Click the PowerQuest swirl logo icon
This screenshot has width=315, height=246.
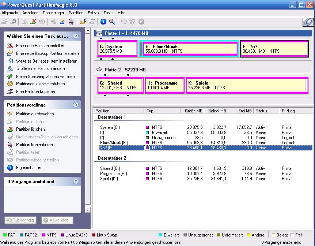[308, 22]
